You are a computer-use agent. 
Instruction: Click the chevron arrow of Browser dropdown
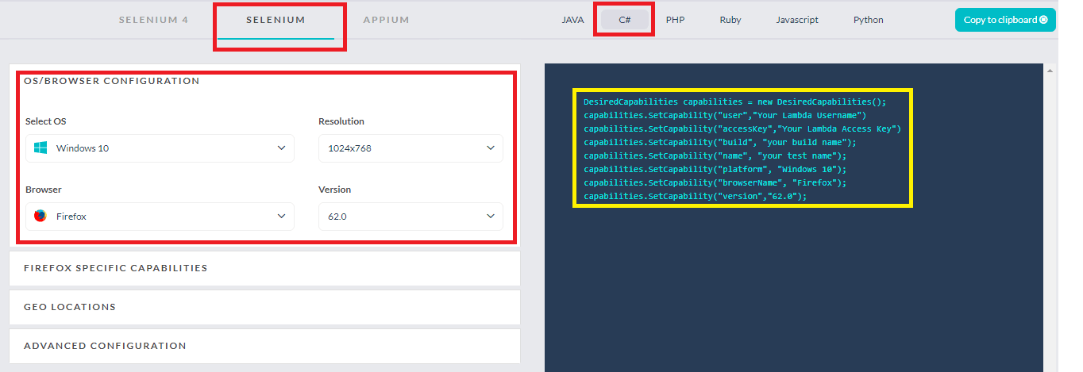pyautogui.click(x=281, y=217)
